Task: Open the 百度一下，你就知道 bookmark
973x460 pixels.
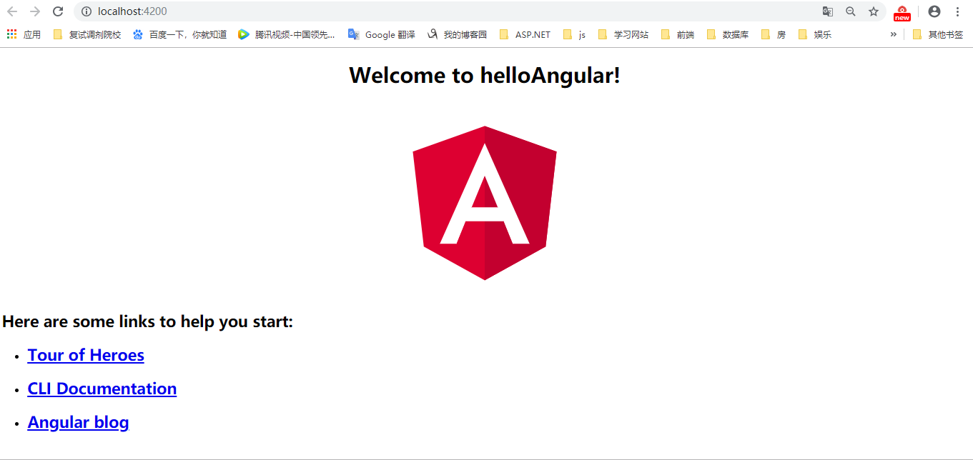Action: 179,34
